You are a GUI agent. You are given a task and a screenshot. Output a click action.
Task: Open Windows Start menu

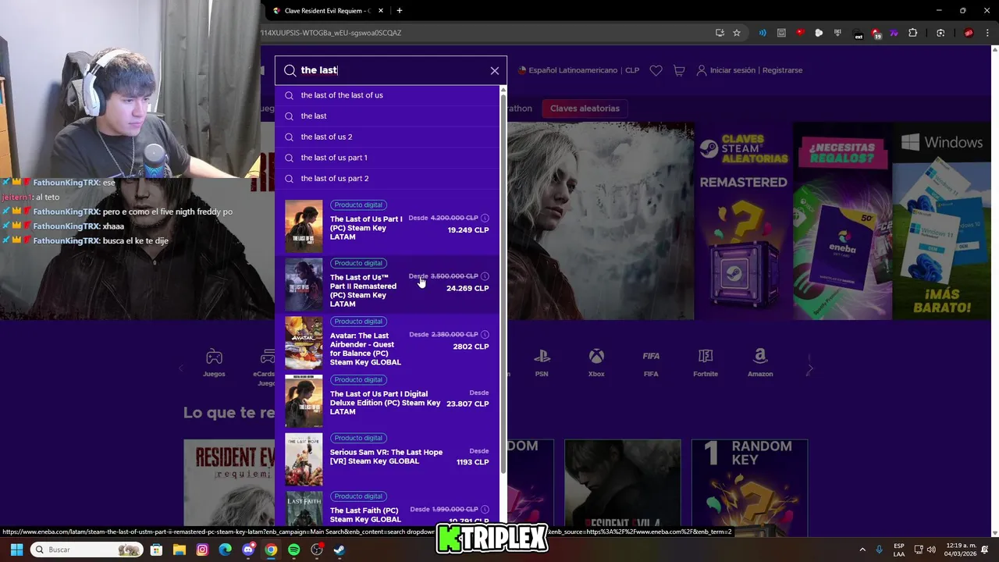[16, 550]
